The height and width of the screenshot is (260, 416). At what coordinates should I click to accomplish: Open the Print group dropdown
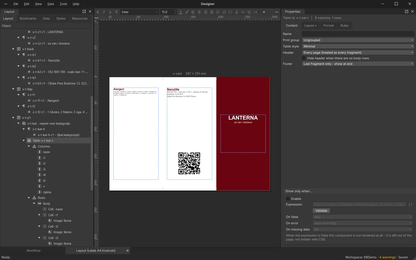(x=358, y=40)
